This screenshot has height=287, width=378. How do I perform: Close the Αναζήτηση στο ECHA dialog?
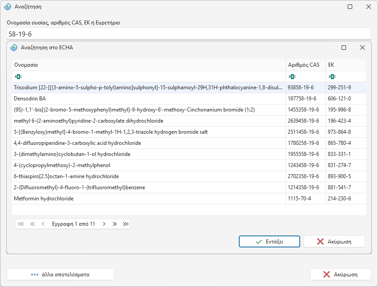click(x=362, y=48)
